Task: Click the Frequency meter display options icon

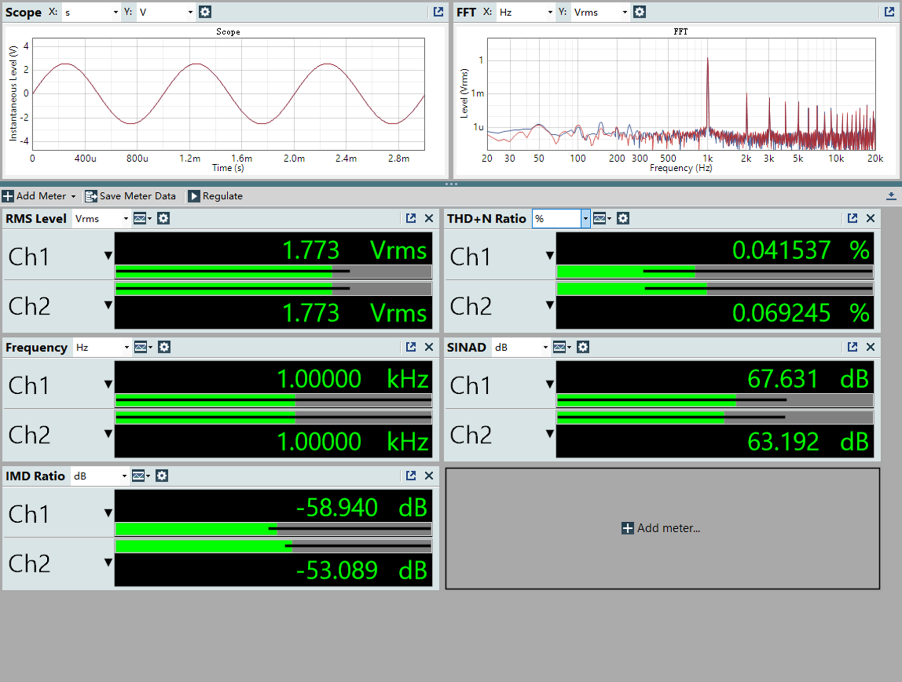Action: click(x=143, y=347)
